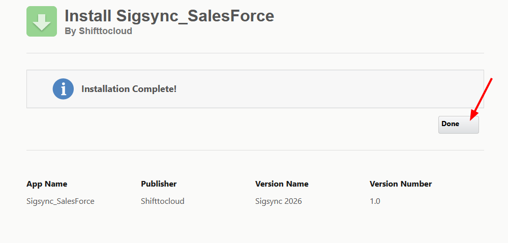
Task: Click the Shifttocloud publisher value
Action: [163, 201]
